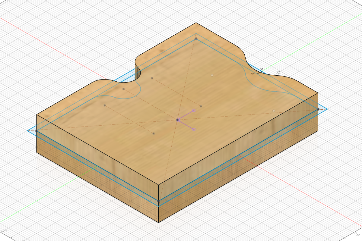362x241 pixels.
Task: Select the sketch corner point at front bottom corner
Action: (x=158, y=201)
